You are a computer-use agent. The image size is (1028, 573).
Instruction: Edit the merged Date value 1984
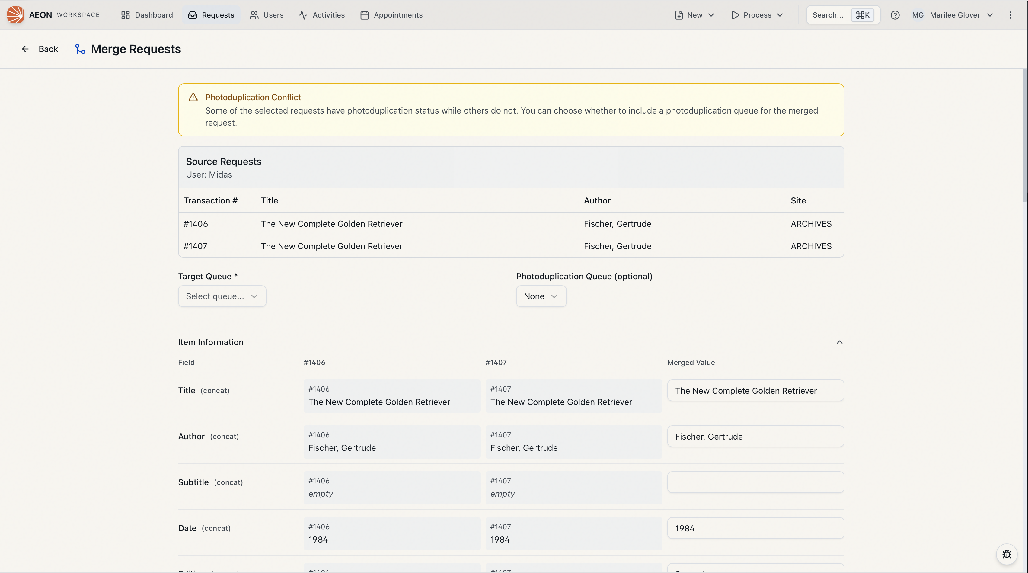(755, 528)
